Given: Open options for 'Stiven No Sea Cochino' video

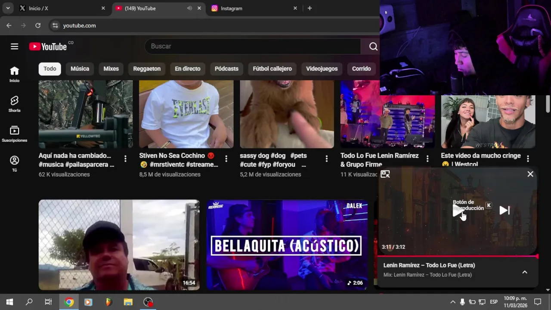Looking at the screenshot, I should tap(226, 159).
